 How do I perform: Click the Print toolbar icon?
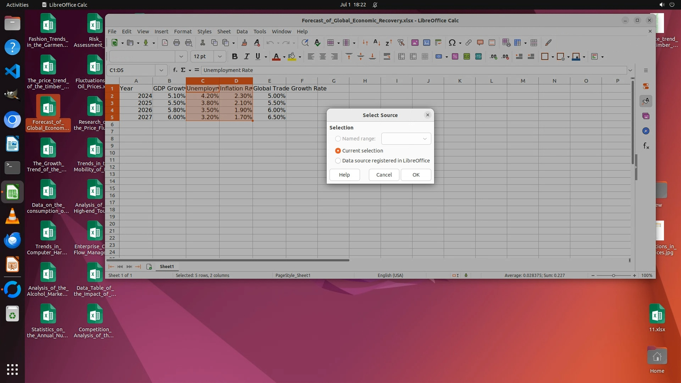click(x=177, y=43)
